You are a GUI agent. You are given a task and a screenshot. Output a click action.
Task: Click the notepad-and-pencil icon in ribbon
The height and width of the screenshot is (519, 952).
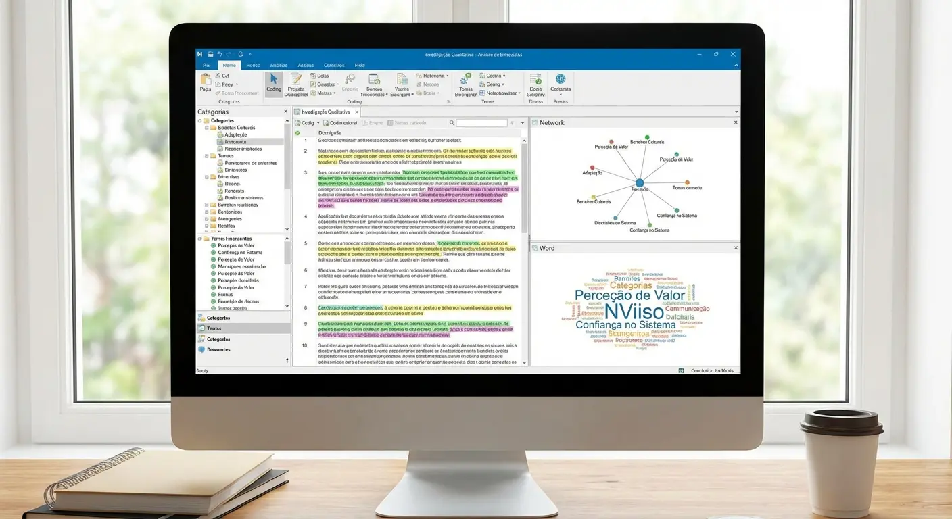coord(295,80)
